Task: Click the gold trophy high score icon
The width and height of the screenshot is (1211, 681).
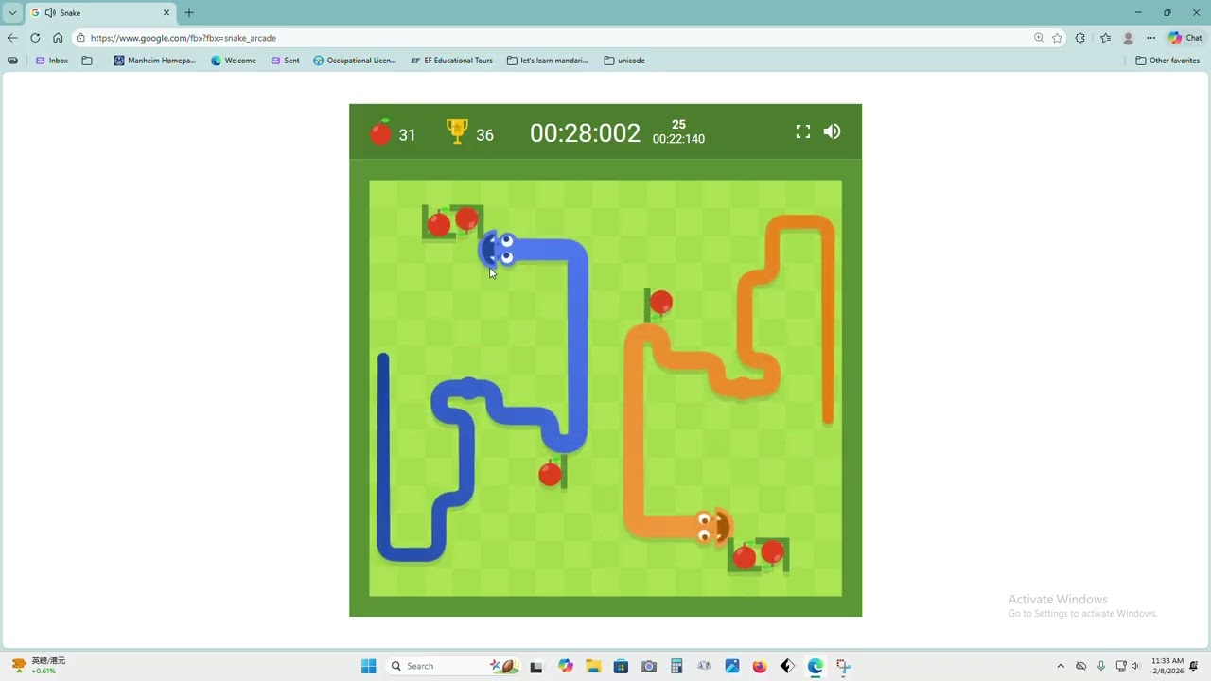Action: 457,131
